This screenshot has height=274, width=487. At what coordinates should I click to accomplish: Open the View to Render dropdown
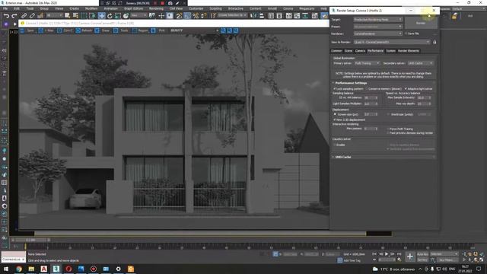click(x=392, y=42)
